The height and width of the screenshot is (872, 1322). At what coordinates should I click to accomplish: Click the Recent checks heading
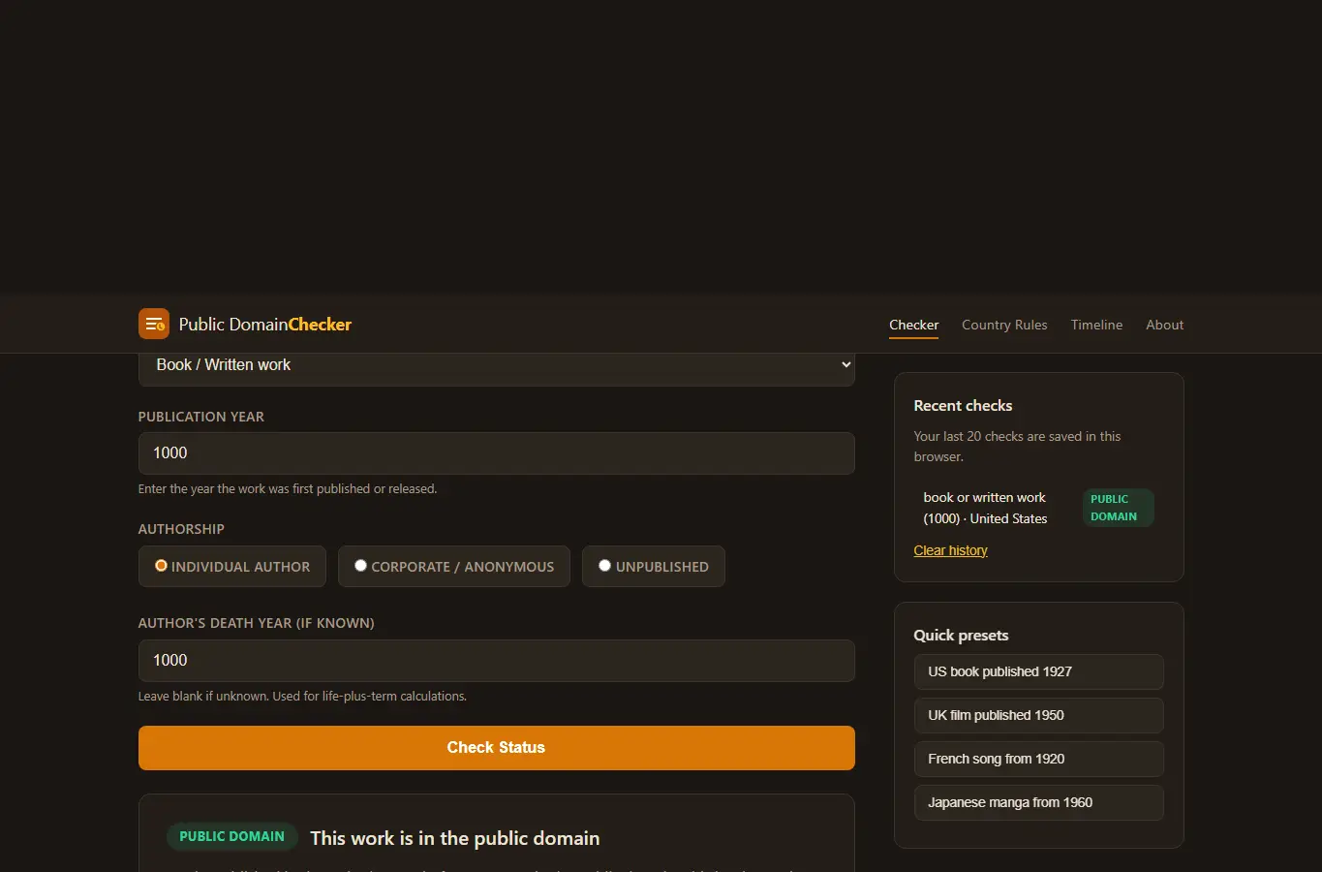click(963, 406)
